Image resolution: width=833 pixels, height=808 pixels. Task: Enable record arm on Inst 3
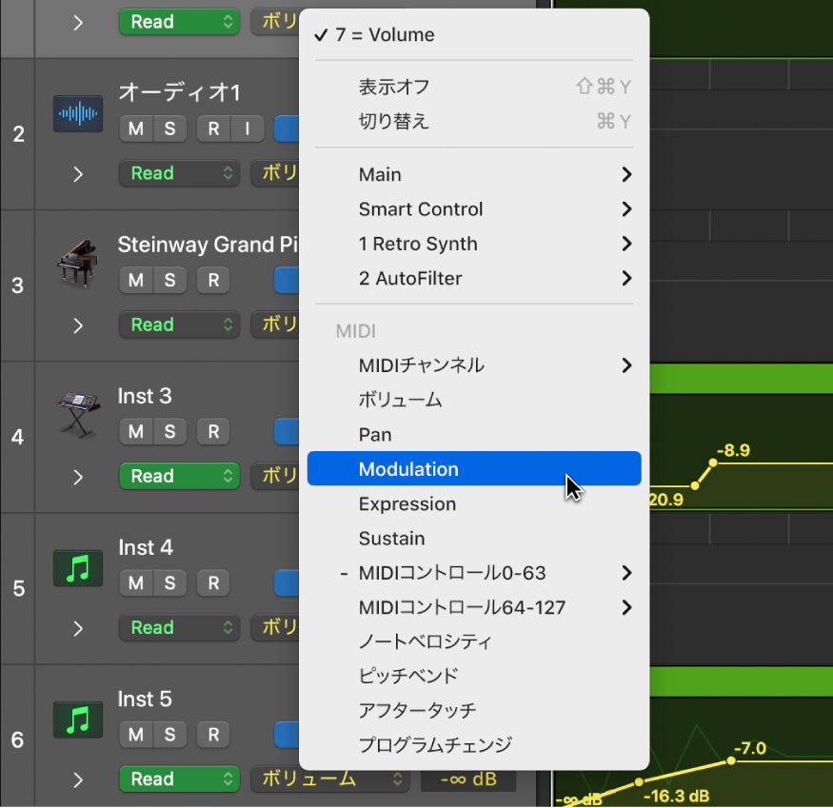213,431
